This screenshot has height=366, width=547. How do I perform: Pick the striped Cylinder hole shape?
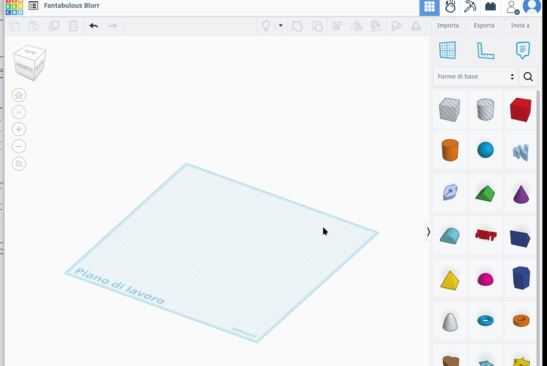pyautogui.click(x=485, y=110)
